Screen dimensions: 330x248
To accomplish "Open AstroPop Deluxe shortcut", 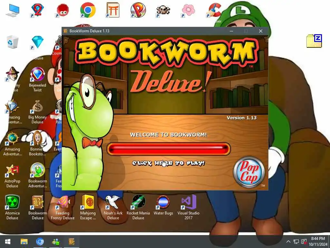I will 13,176.
